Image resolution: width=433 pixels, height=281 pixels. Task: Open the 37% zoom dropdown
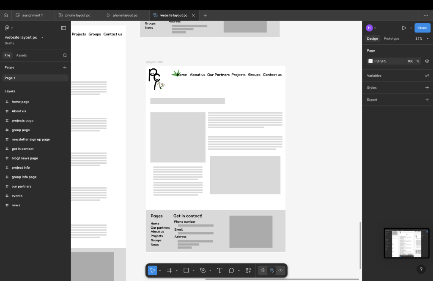[421, 38]
